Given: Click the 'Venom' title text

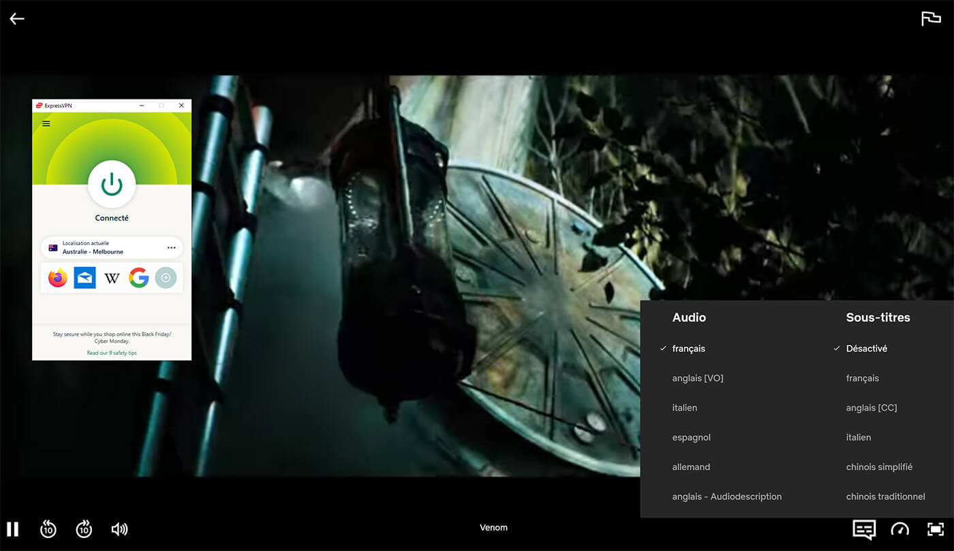Looking at the screenshot, I should [493, 527].
